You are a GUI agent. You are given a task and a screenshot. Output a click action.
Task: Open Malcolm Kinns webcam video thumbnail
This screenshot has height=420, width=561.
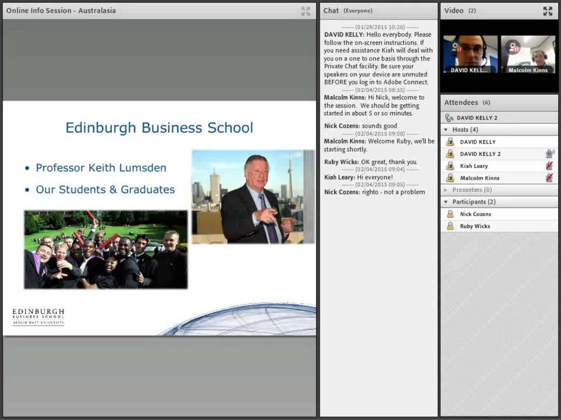click(528, 54)
